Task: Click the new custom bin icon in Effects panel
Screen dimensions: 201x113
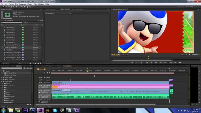Action: 28,105
